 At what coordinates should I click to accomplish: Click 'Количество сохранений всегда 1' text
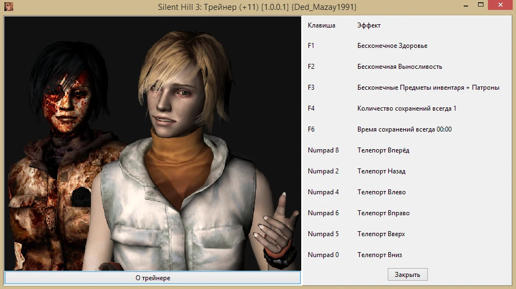click(407, 108)
